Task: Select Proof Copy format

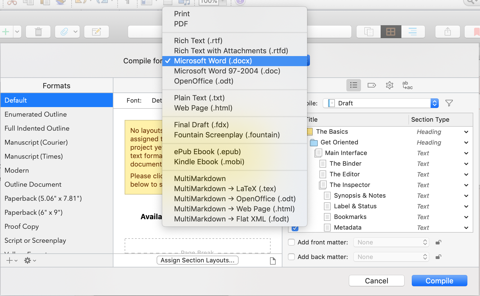Action: [57, 226]
